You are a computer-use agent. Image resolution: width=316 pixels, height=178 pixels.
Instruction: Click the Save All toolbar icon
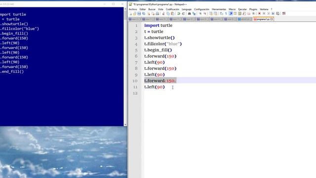pyautogui.click(x=144, y=13)
